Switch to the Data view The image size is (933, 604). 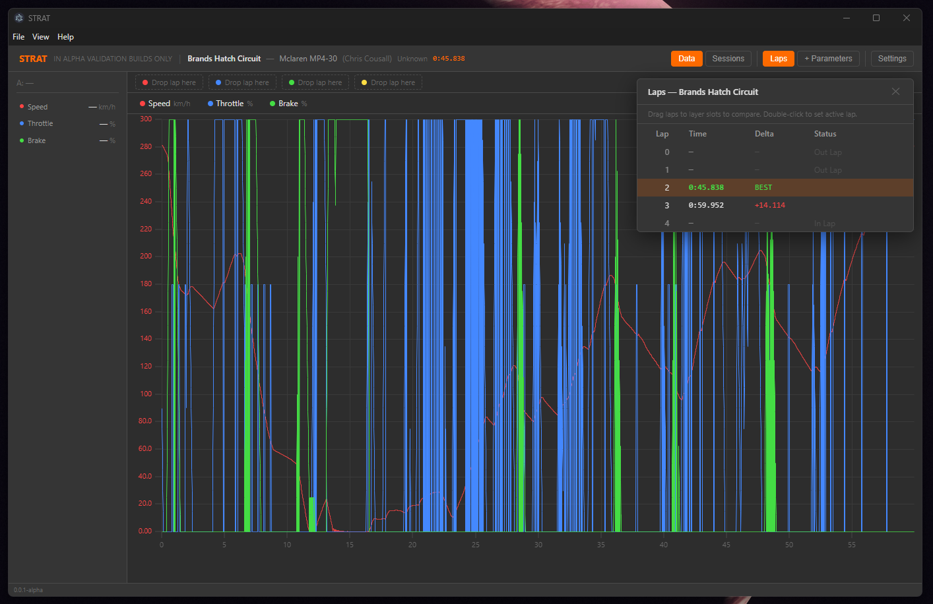pyautogui.click(x=686, y=59)
